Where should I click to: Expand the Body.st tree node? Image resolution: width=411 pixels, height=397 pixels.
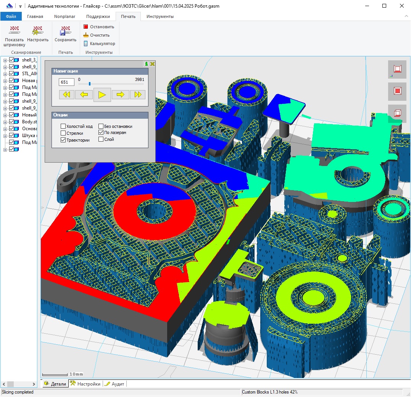(5, 122)
